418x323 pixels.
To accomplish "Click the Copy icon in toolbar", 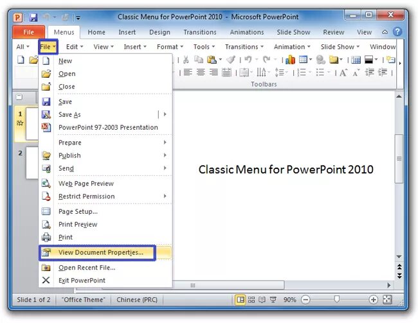I will pyautogui.click(x=199, y=60).
